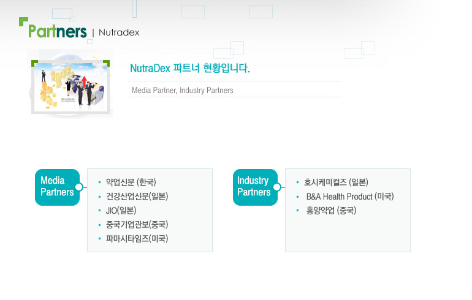Image resolution: width=472 pixels, height=300 pixels.
Task: Click the bullet dot before 호시케미컬즈
Action: (x=297, y=182)
